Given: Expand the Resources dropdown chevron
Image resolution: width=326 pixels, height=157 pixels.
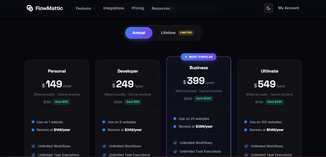Looking at the screenshot, I should pos(173,8).
